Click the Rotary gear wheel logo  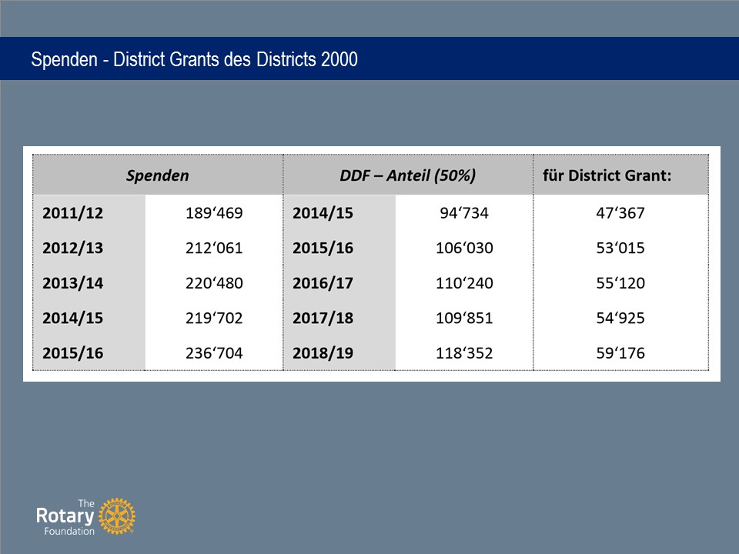click(x=117, y=516)
